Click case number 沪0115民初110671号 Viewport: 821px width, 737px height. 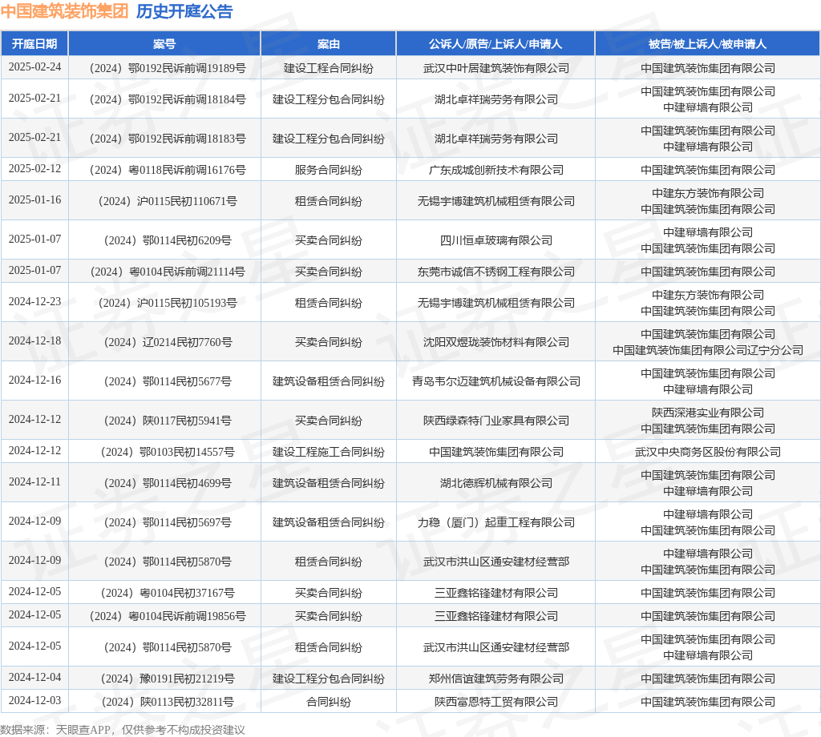tap(168, 201)
